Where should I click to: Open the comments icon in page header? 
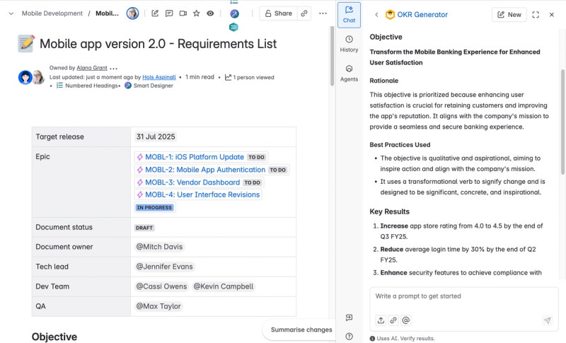[169, 13]
